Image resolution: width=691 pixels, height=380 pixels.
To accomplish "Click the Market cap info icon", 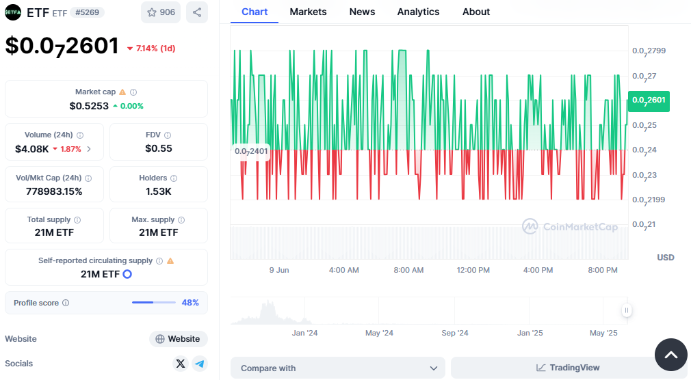I will pos(133,92).
